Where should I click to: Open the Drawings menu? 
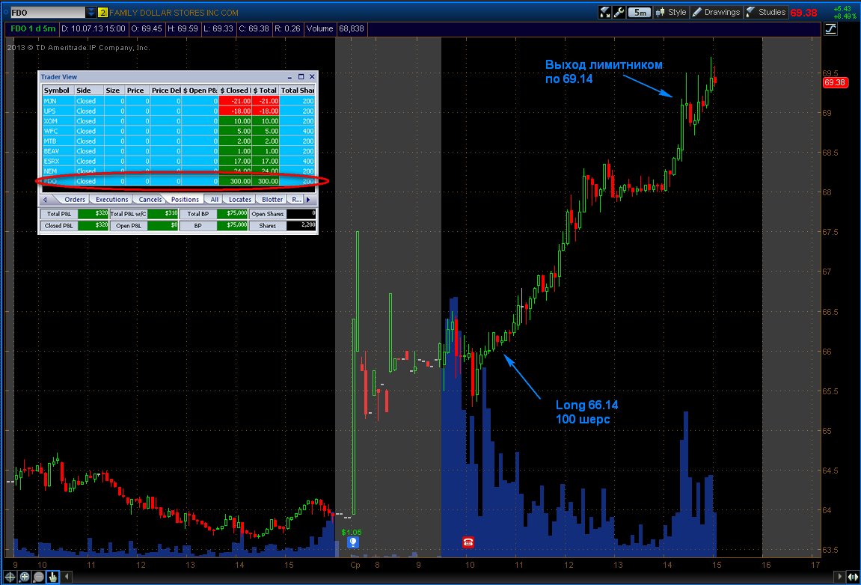(x=716, y=12)
